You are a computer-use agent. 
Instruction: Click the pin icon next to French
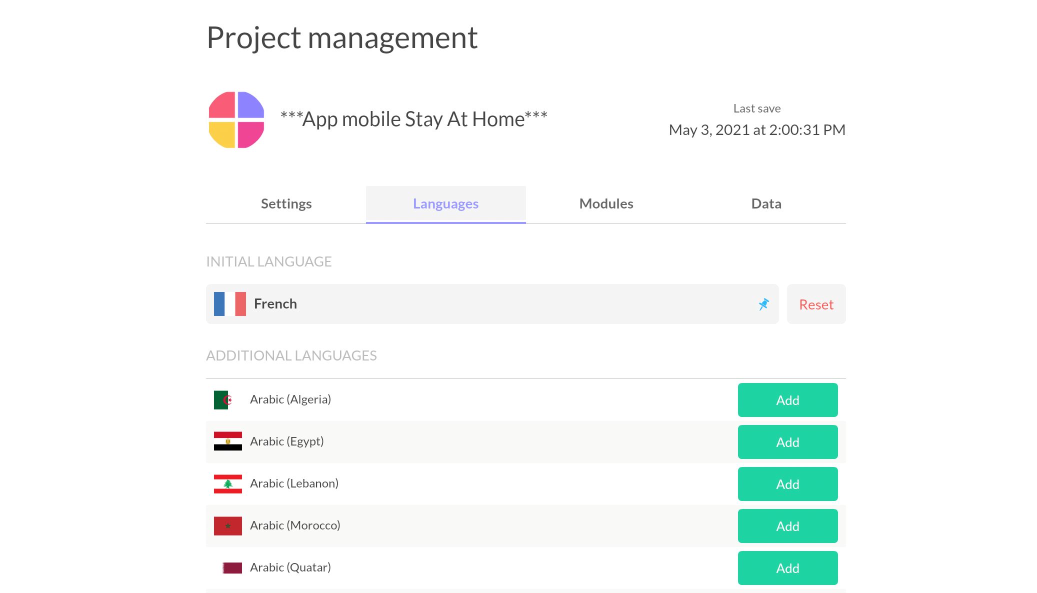point(763,304)
